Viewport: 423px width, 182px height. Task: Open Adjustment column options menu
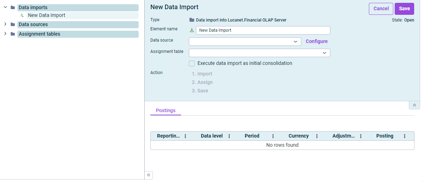pyautogui.click(x=361, y=136)
